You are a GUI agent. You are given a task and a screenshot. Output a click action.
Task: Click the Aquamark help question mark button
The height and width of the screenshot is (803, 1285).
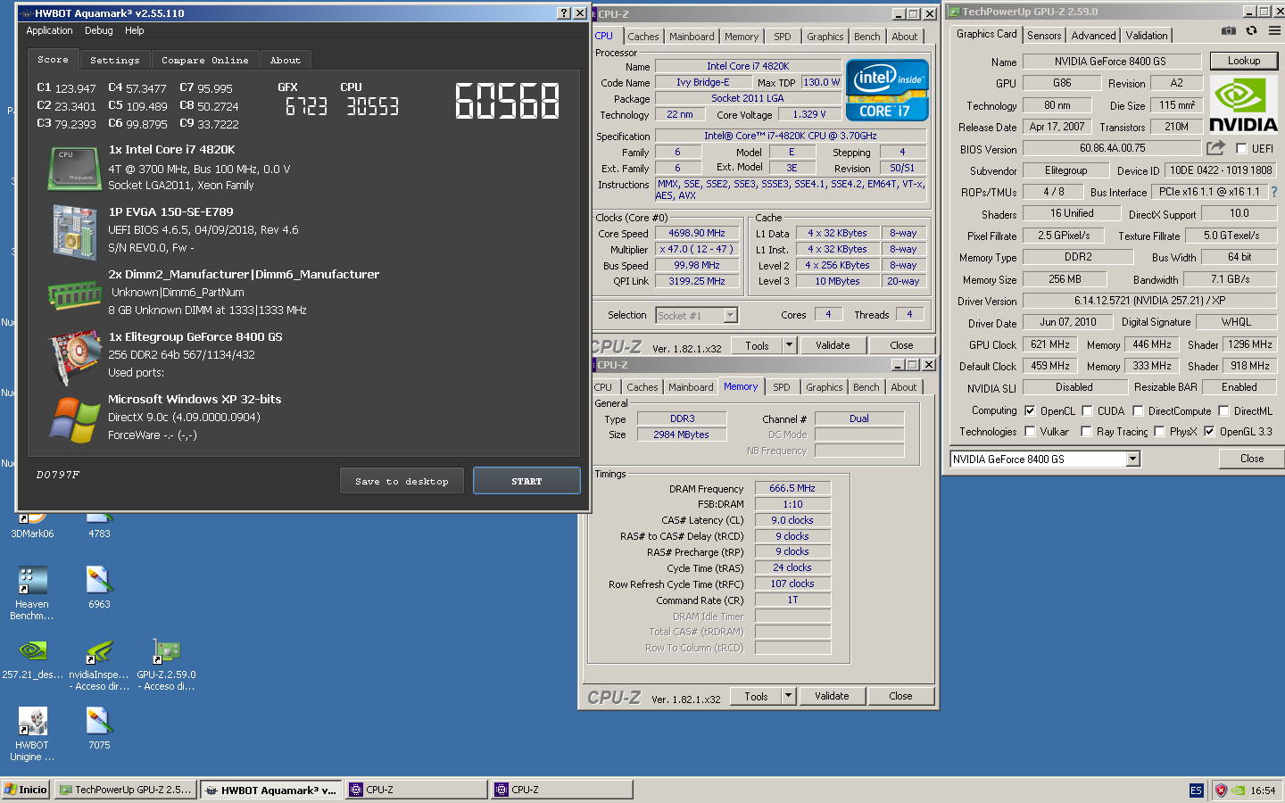563,12
